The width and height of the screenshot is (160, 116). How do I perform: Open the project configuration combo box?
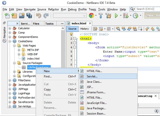pos(70,15)
